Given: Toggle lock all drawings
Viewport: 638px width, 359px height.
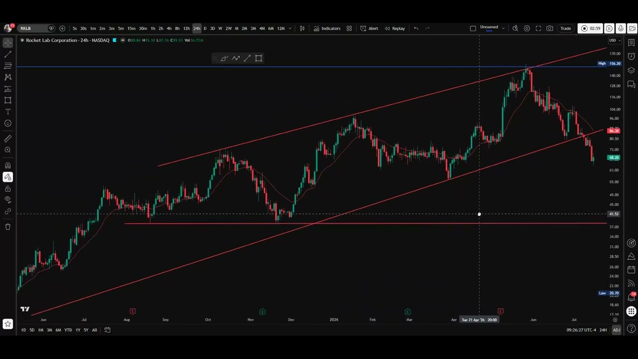Looking at the screenshot, I should pos(8,188).
